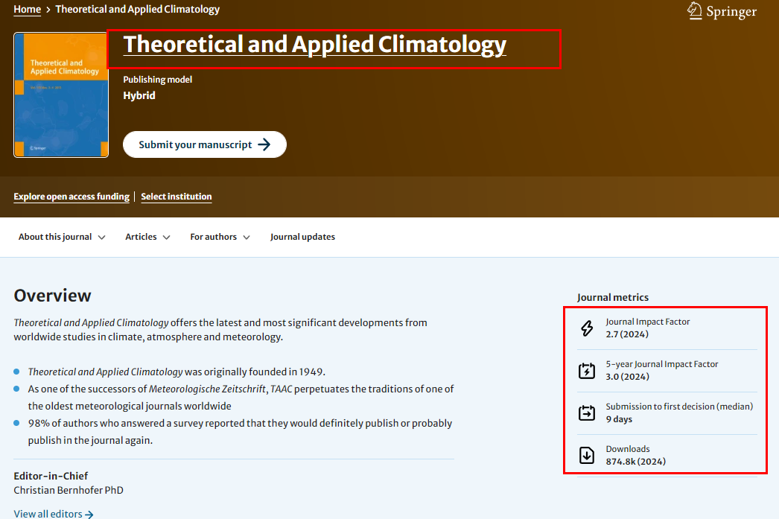
Task: Click the Journal Impact Factor lightning icon
Action: coord(587,328)
